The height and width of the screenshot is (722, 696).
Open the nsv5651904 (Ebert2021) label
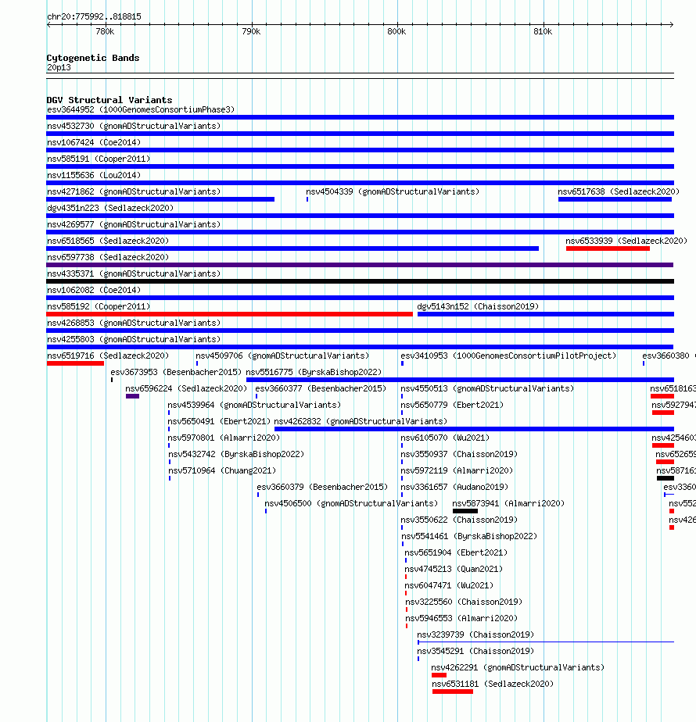pyautogui.click(x=456, y=553)
